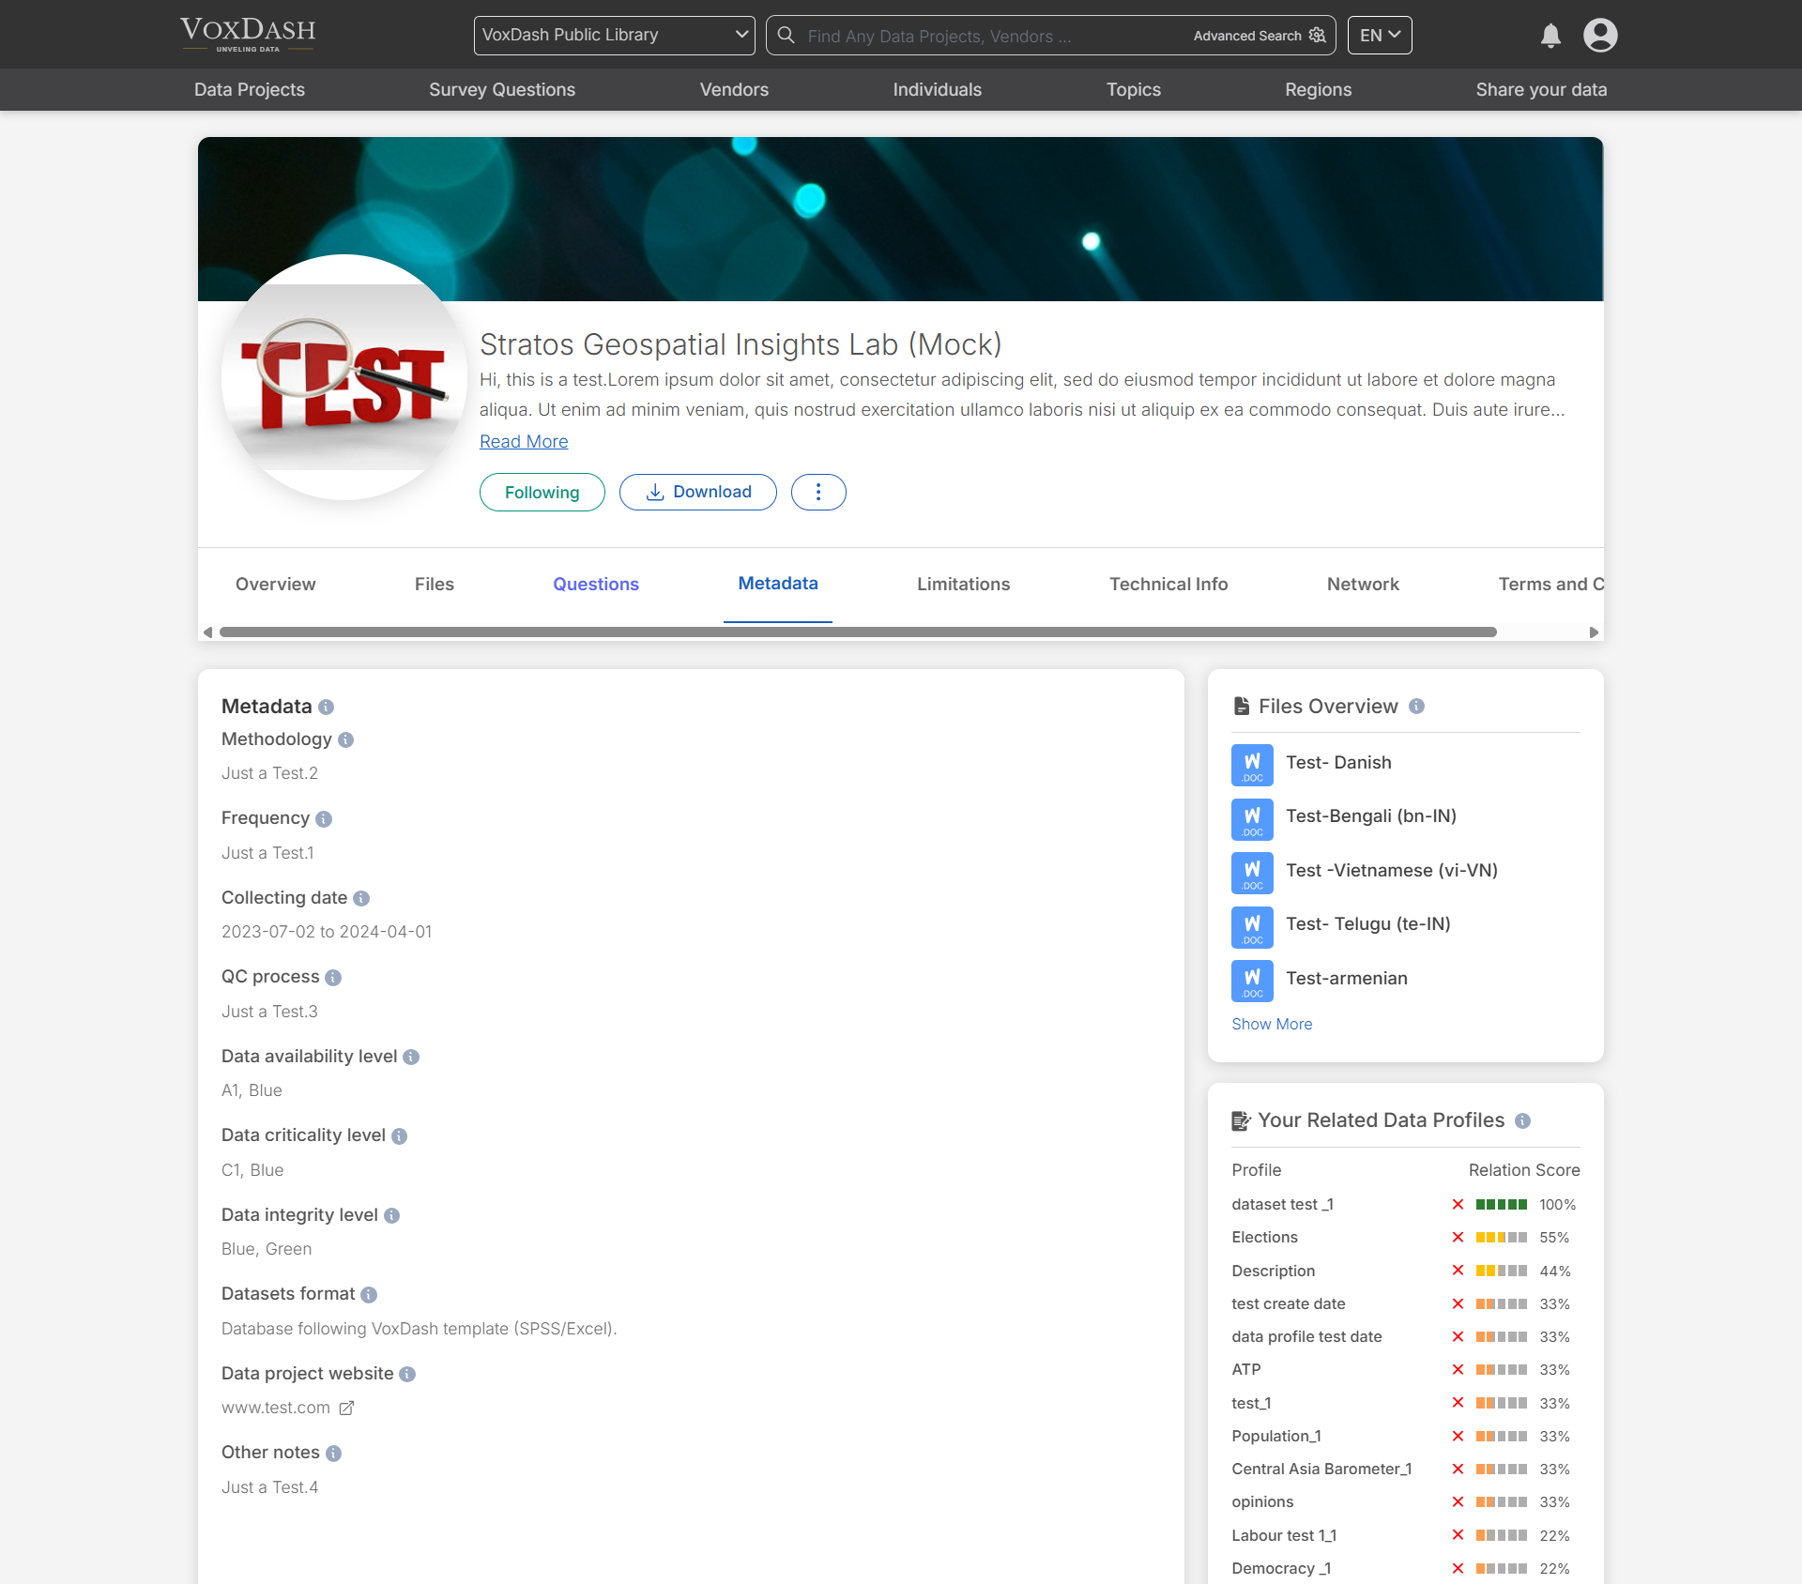Expand more files with Show More
This screenshot has width=1802, height=1584.
(x=1272, y=1024)
